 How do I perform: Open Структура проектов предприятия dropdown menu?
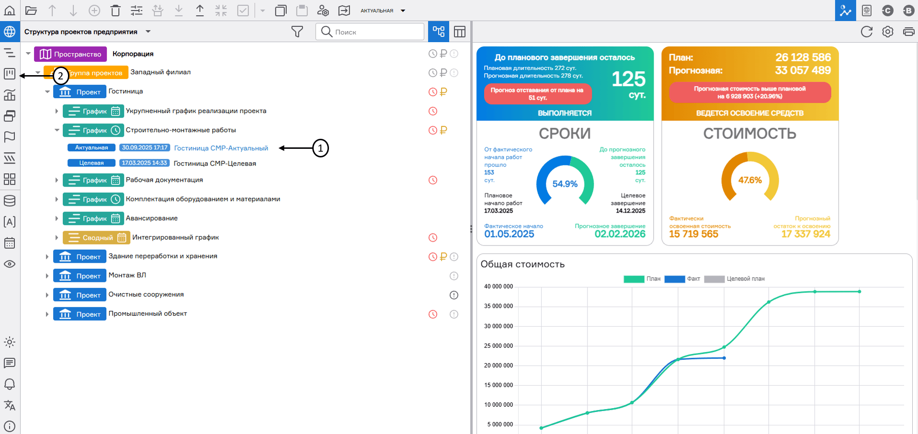click(x=148, y=32)
